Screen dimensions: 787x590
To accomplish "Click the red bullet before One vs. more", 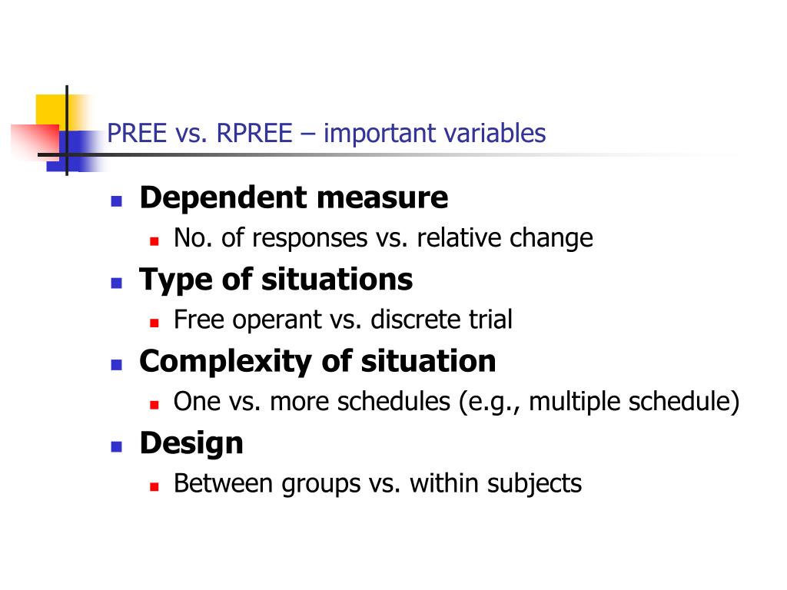I will pyautogui.click(x=154, y=406).
